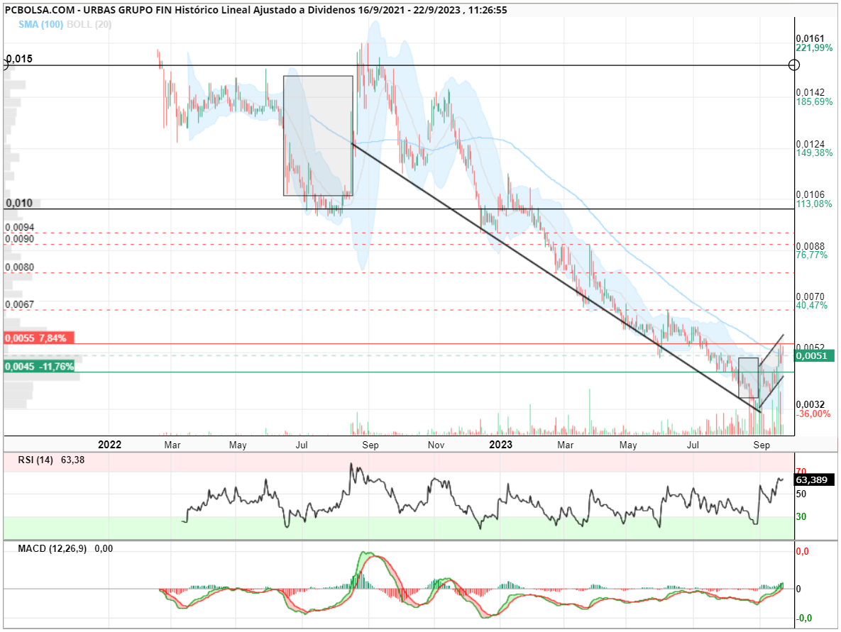This screenshot has height=632, width=841.
Task: Click the 0,0090 dashed level label
Action: click(20, 238)
